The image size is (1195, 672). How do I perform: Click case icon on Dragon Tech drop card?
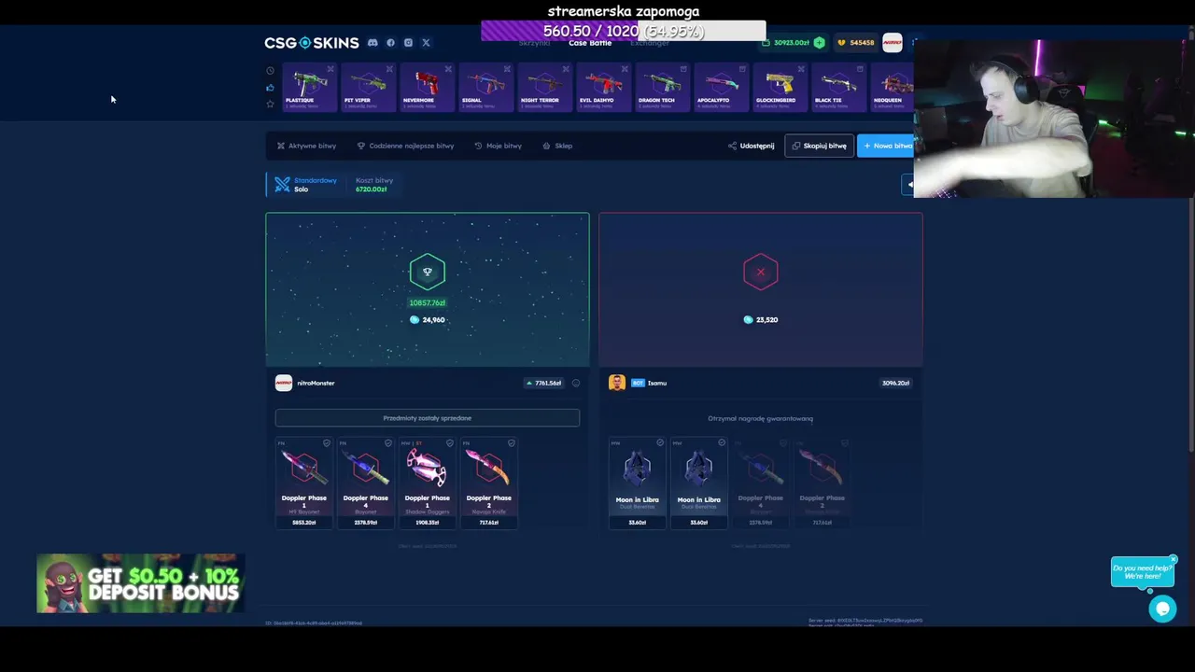point(683,69)
